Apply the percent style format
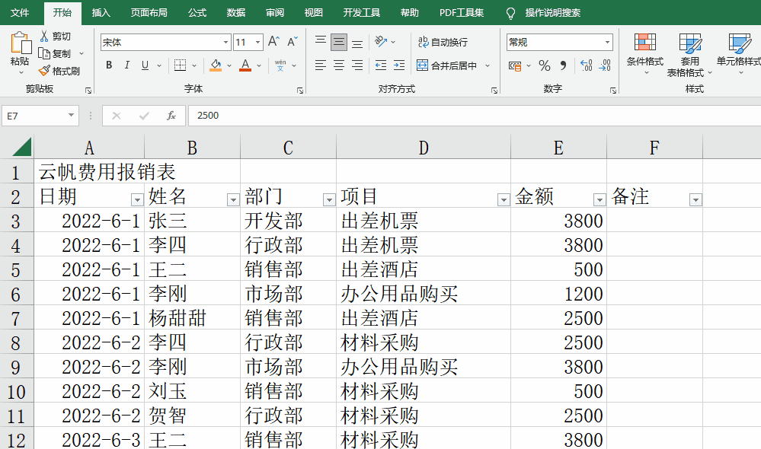761x449 pixels. click(545, 65)
